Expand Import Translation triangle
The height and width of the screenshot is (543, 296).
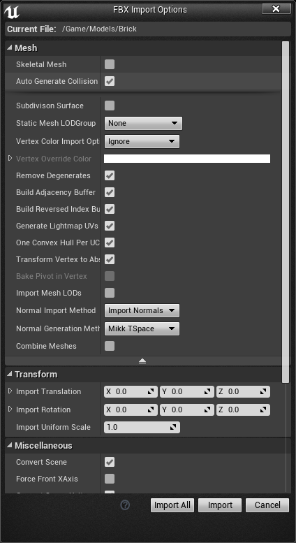(10, 391)
